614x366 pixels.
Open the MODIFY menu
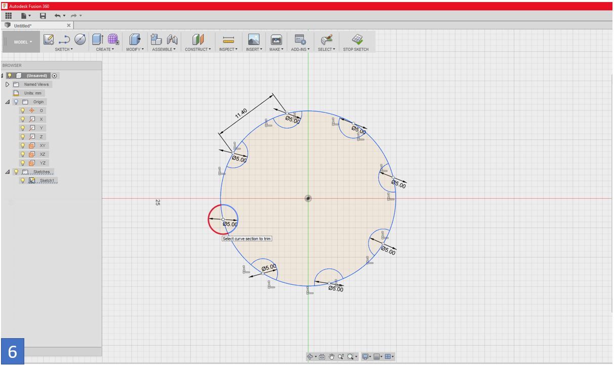point(135,50)
